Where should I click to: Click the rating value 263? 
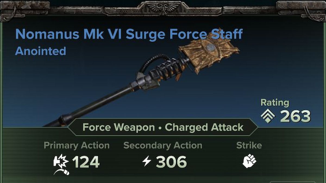295,116
